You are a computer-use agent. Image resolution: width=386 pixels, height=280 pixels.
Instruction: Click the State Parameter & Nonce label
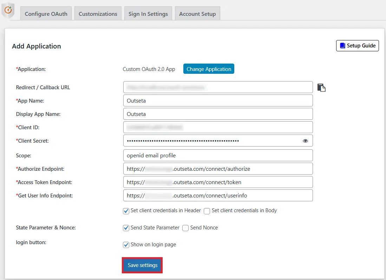click(x=46, y=228)
